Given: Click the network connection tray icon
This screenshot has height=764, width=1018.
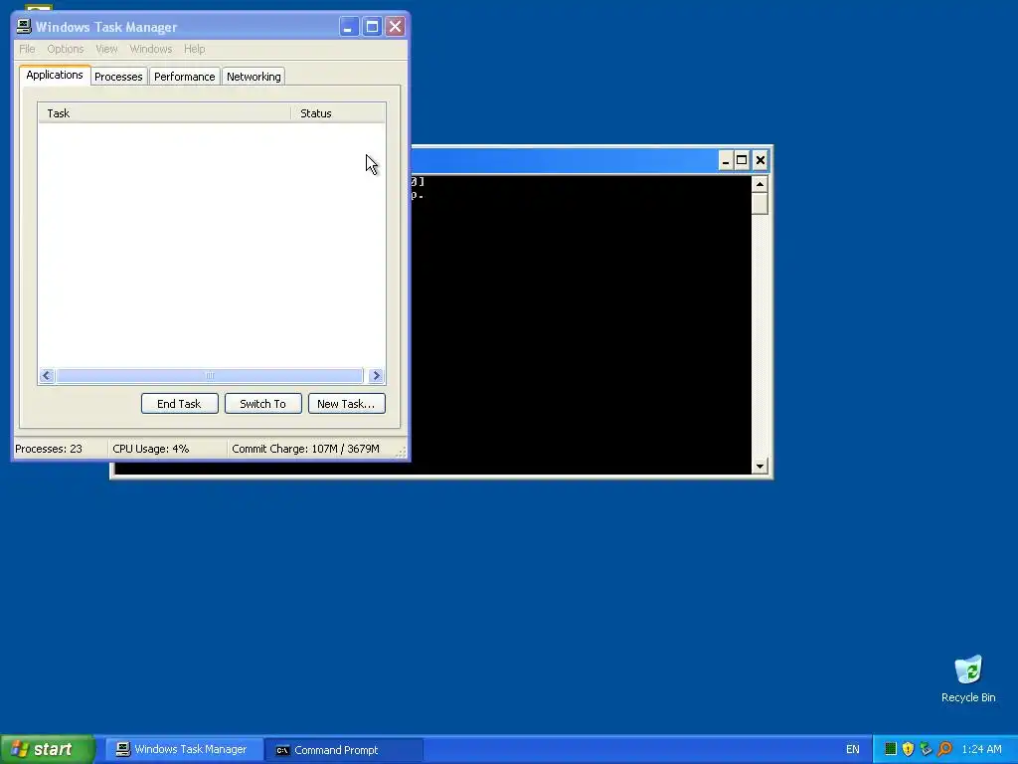Looking at the screenshot, I should tap(926, 749).
